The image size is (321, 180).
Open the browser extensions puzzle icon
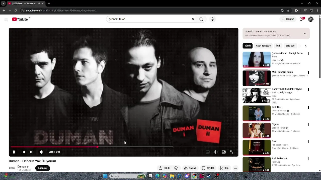coord(296,10)
